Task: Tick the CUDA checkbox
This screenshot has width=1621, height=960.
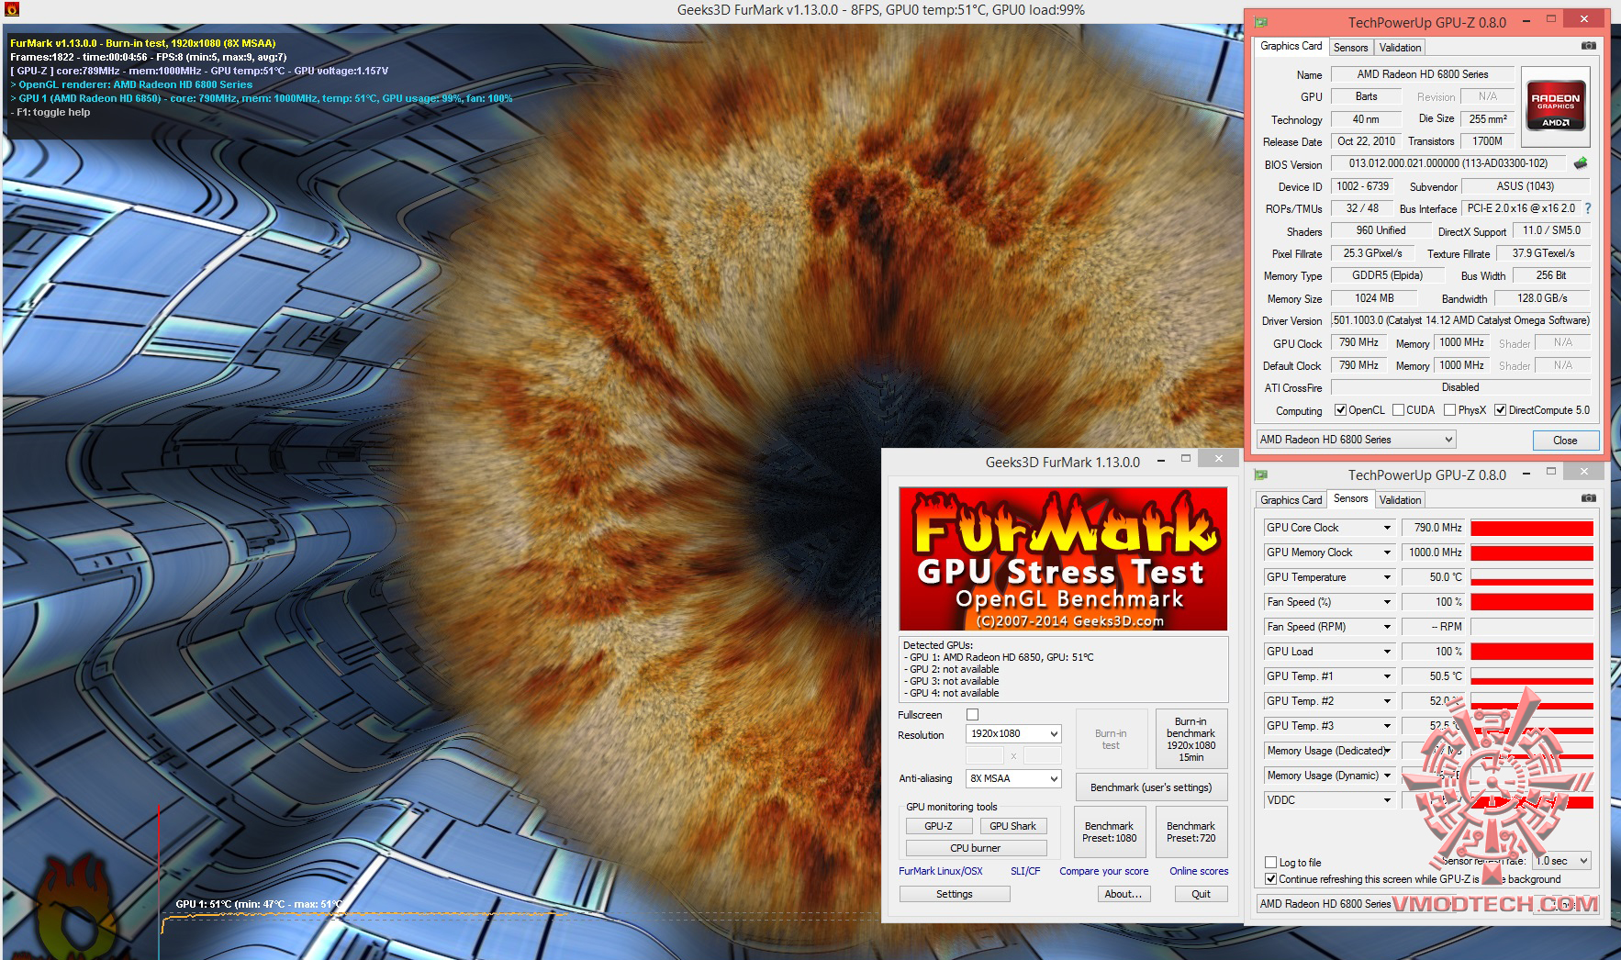Action: click(1399, 410)
